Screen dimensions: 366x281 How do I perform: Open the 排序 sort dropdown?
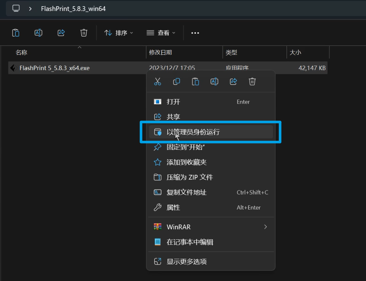pyautogui.click(x=119, y=33)
